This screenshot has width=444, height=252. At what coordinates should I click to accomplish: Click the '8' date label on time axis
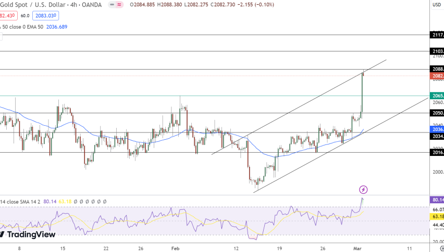pyautogui.click(x=19, y=248)
